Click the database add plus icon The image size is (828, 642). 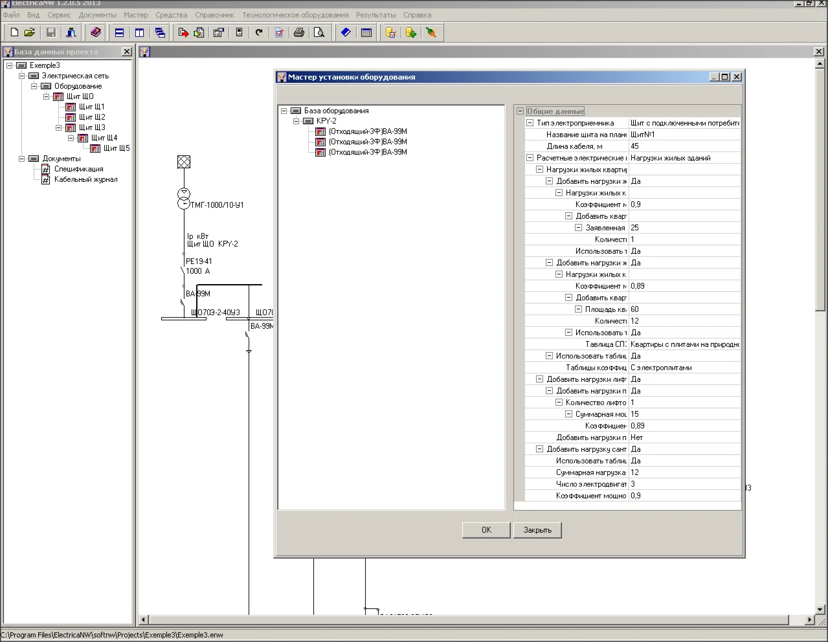click(x=410, y=32)
